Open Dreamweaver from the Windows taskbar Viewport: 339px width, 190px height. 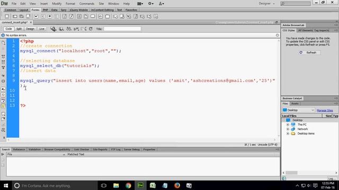click(140, 185)
